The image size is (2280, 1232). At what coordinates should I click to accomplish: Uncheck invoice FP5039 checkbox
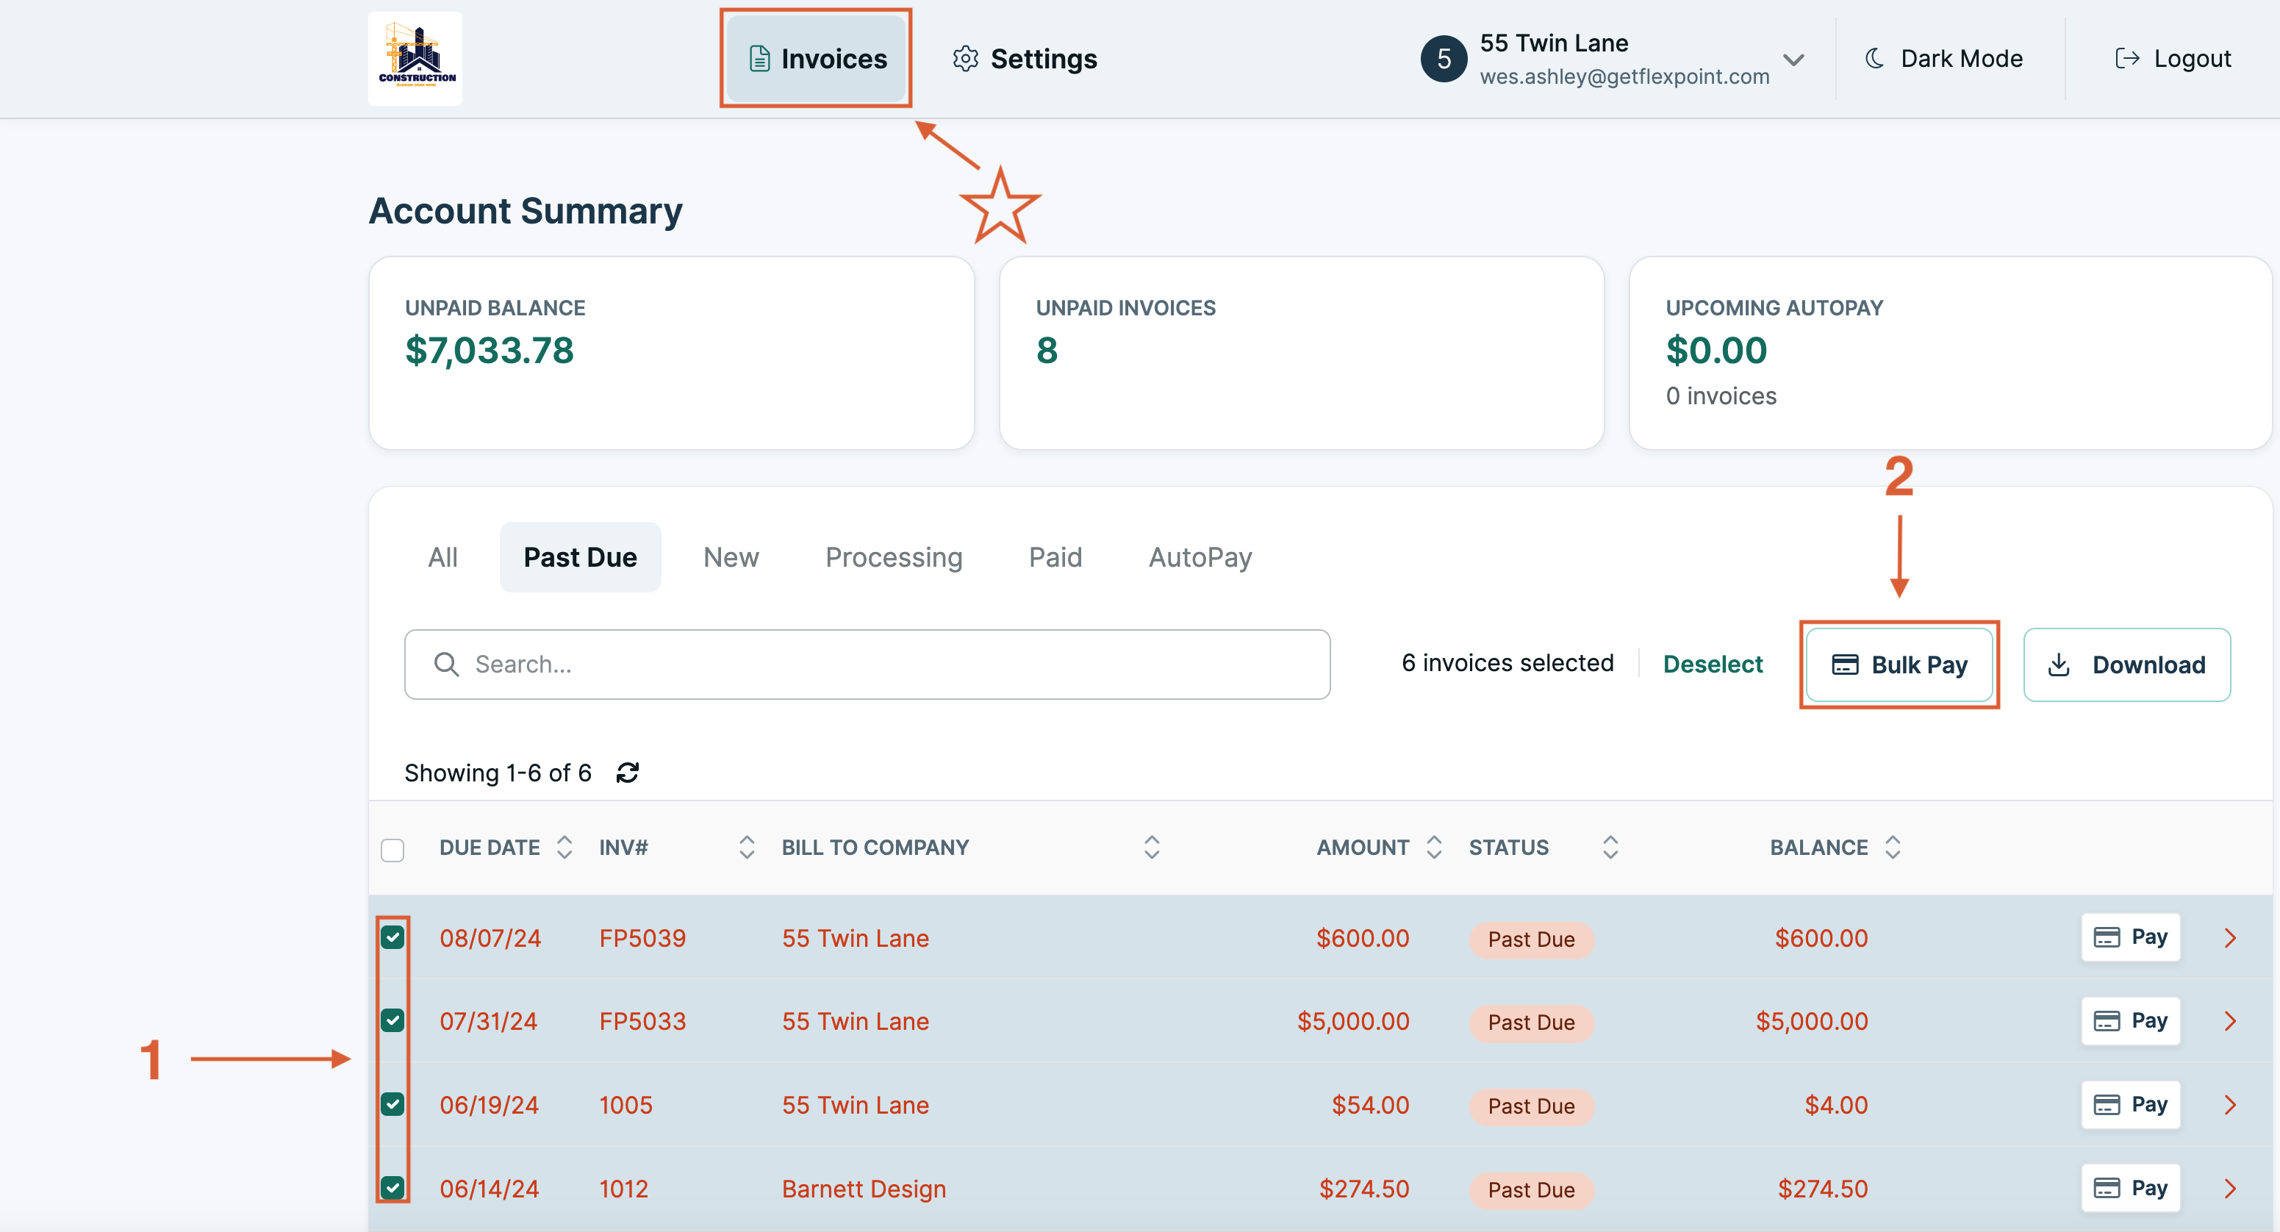click(x=392, y=937)
